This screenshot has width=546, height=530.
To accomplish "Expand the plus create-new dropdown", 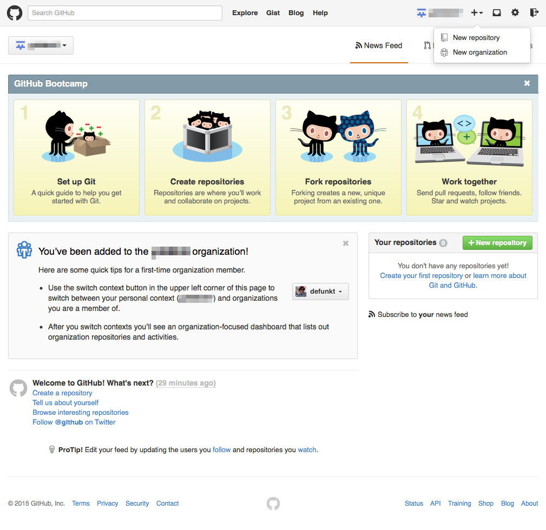I will click(477, 13).
